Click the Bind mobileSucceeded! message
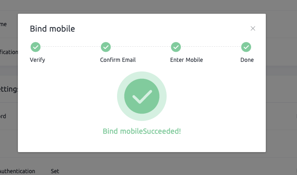 (142, 131)
